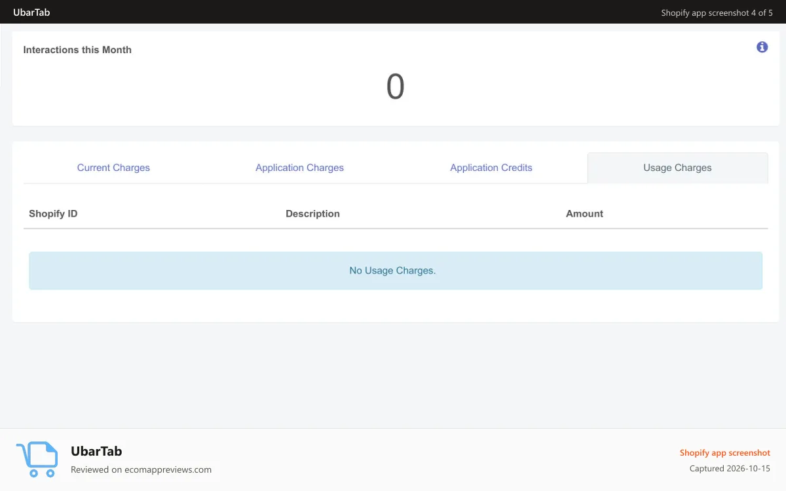Click the shopping cart logo icon
Image resolution: width=786 pixels, height=491 pixels.
37,459
